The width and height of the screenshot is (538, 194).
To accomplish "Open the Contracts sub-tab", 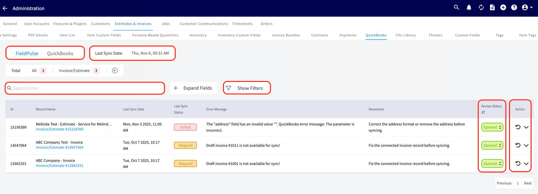I will pos(320,35).
